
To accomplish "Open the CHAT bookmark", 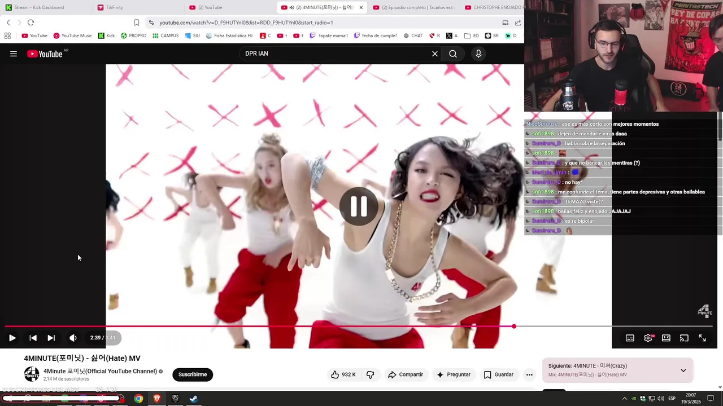I will pyautogui.click(x=413, y=36).
